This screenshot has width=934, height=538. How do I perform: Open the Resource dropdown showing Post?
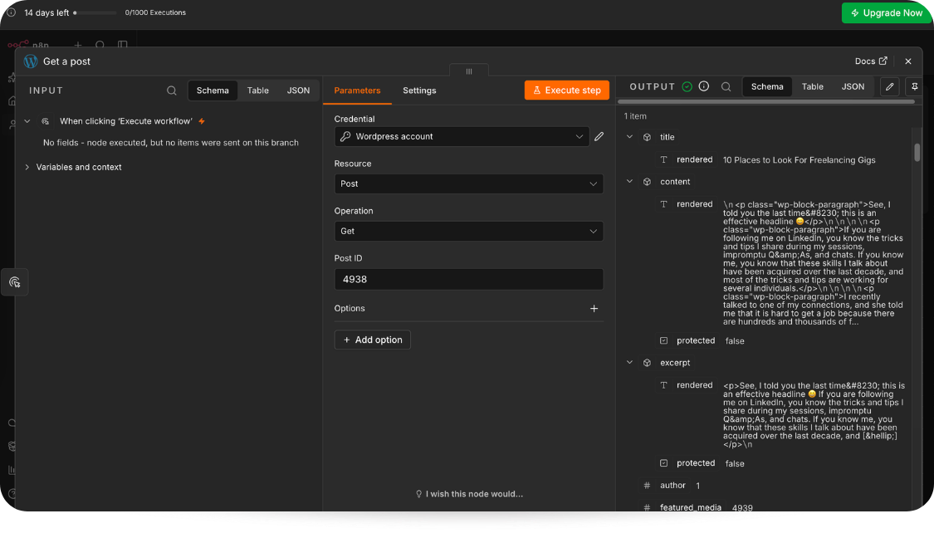click(x=469, y=183)
